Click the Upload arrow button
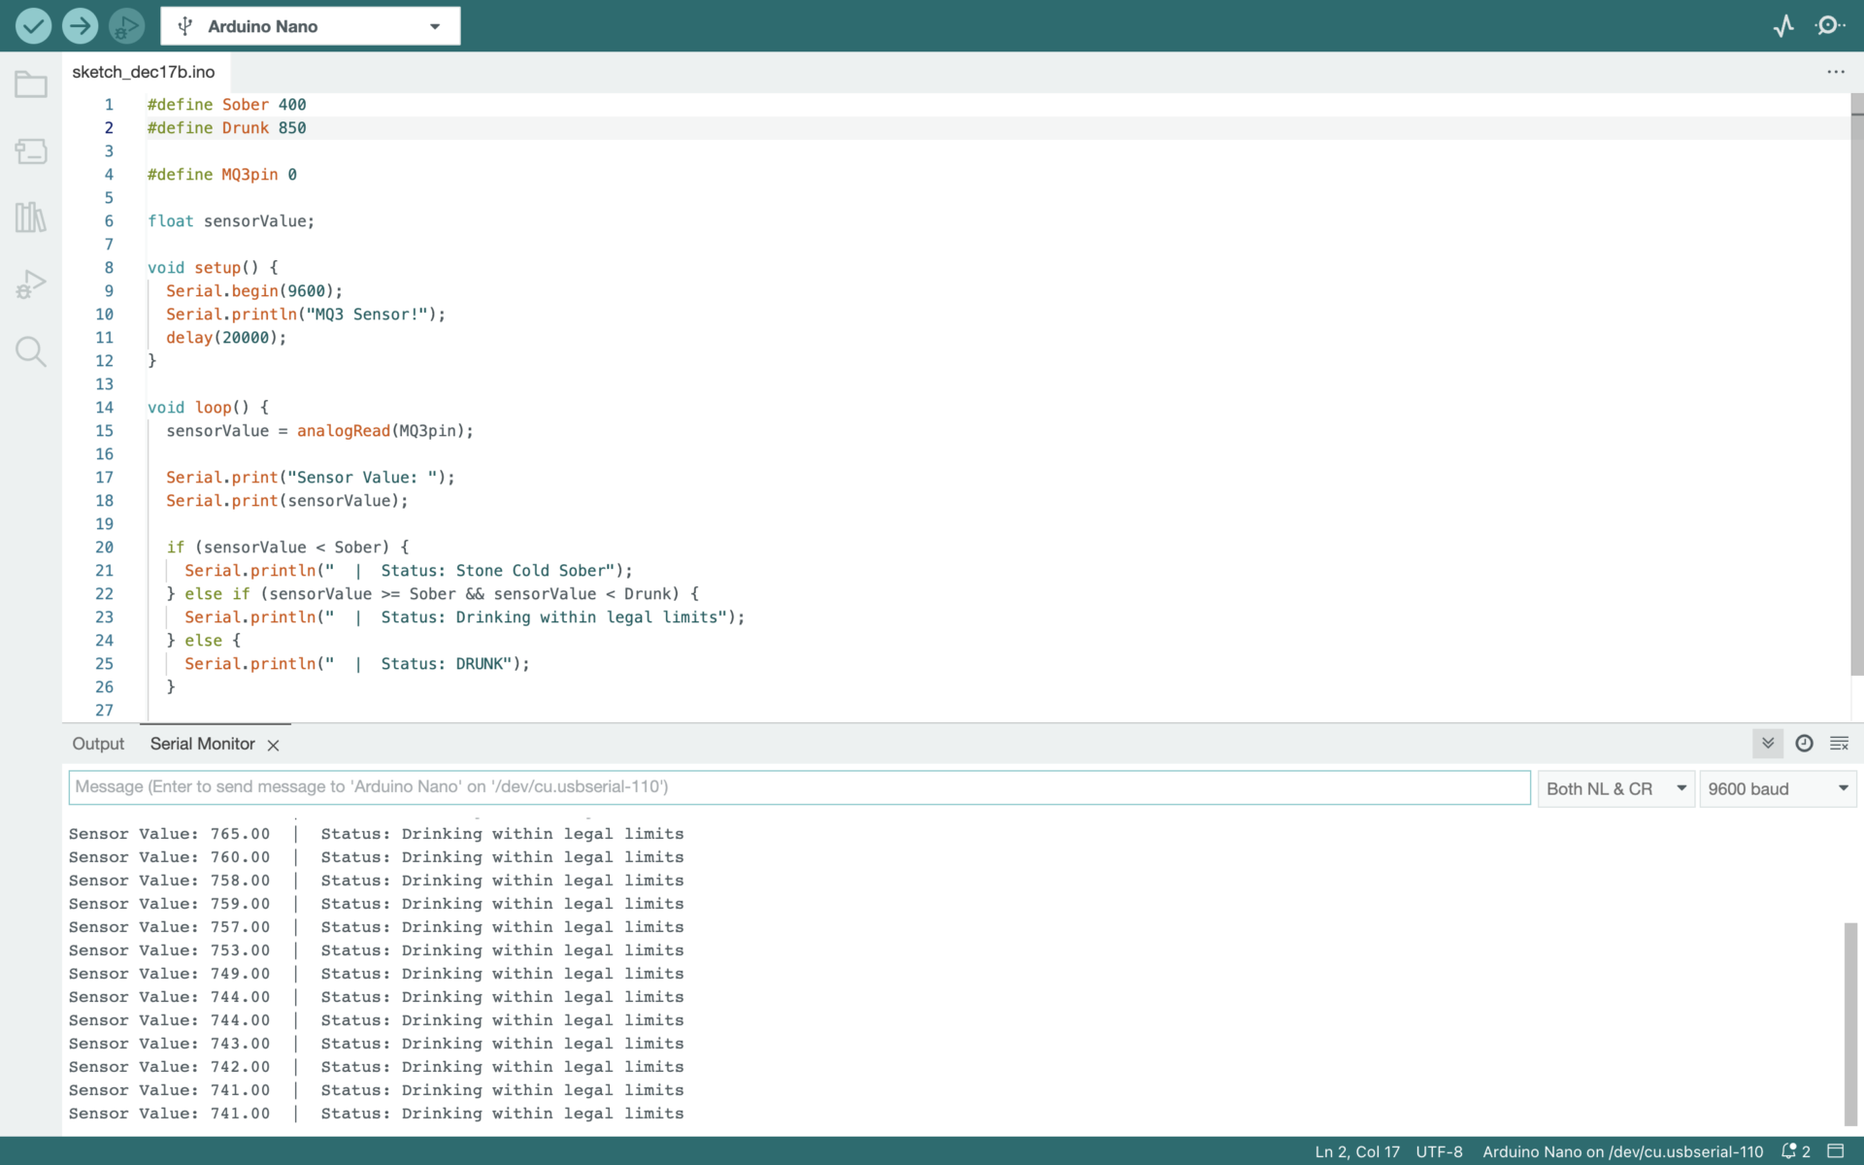1864x1165 pixels. pos(80,26)
